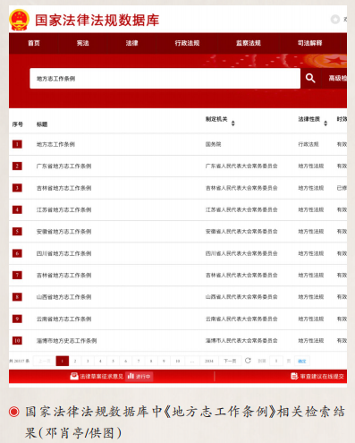This screenshot has height=443, width=355.
Task: Click 山西省人民代表大会常务委员会 cell
Action: pyautogui.click(x=241, y=297)
